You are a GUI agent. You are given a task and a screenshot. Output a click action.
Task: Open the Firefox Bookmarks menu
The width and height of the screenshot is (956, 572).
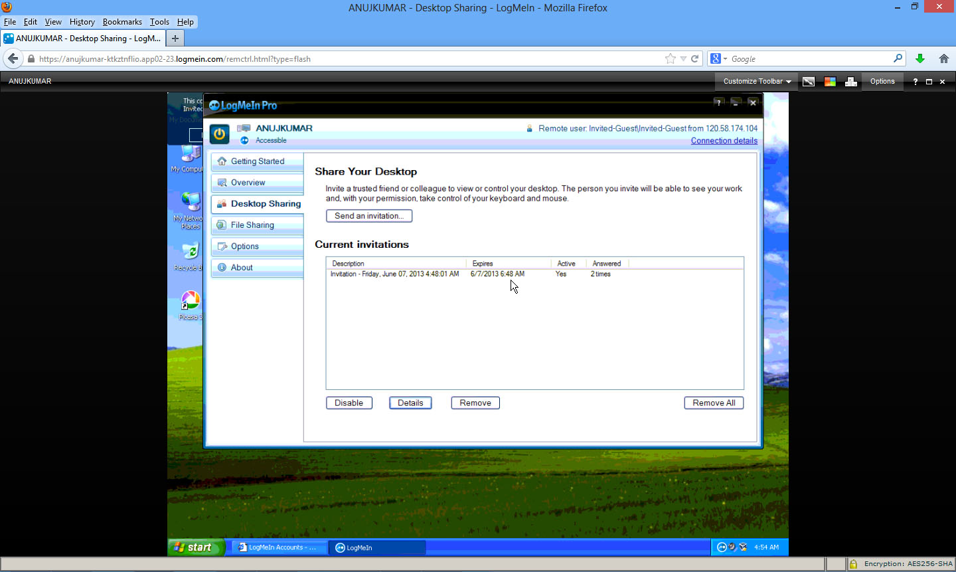point(122,22)
